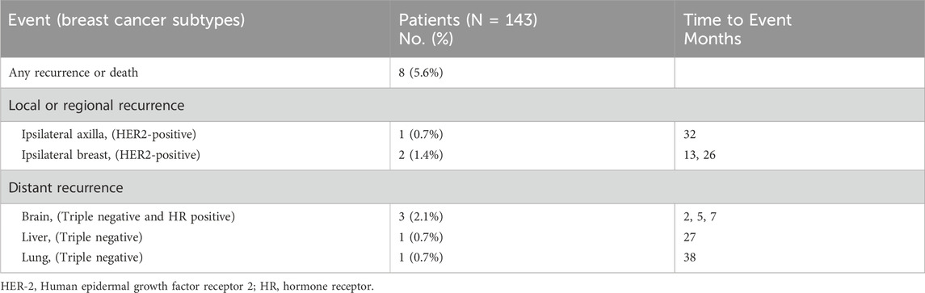Screen dimensions: 925x293
Task: Select the '2, 5, 7' months value
Action: coord(700,217)
